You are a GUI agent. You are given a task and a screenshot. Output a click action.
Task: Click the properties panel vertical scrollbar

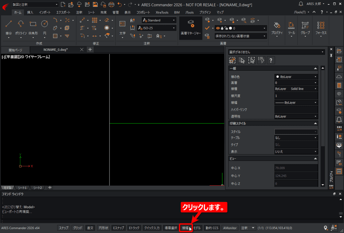click(323, 108)
